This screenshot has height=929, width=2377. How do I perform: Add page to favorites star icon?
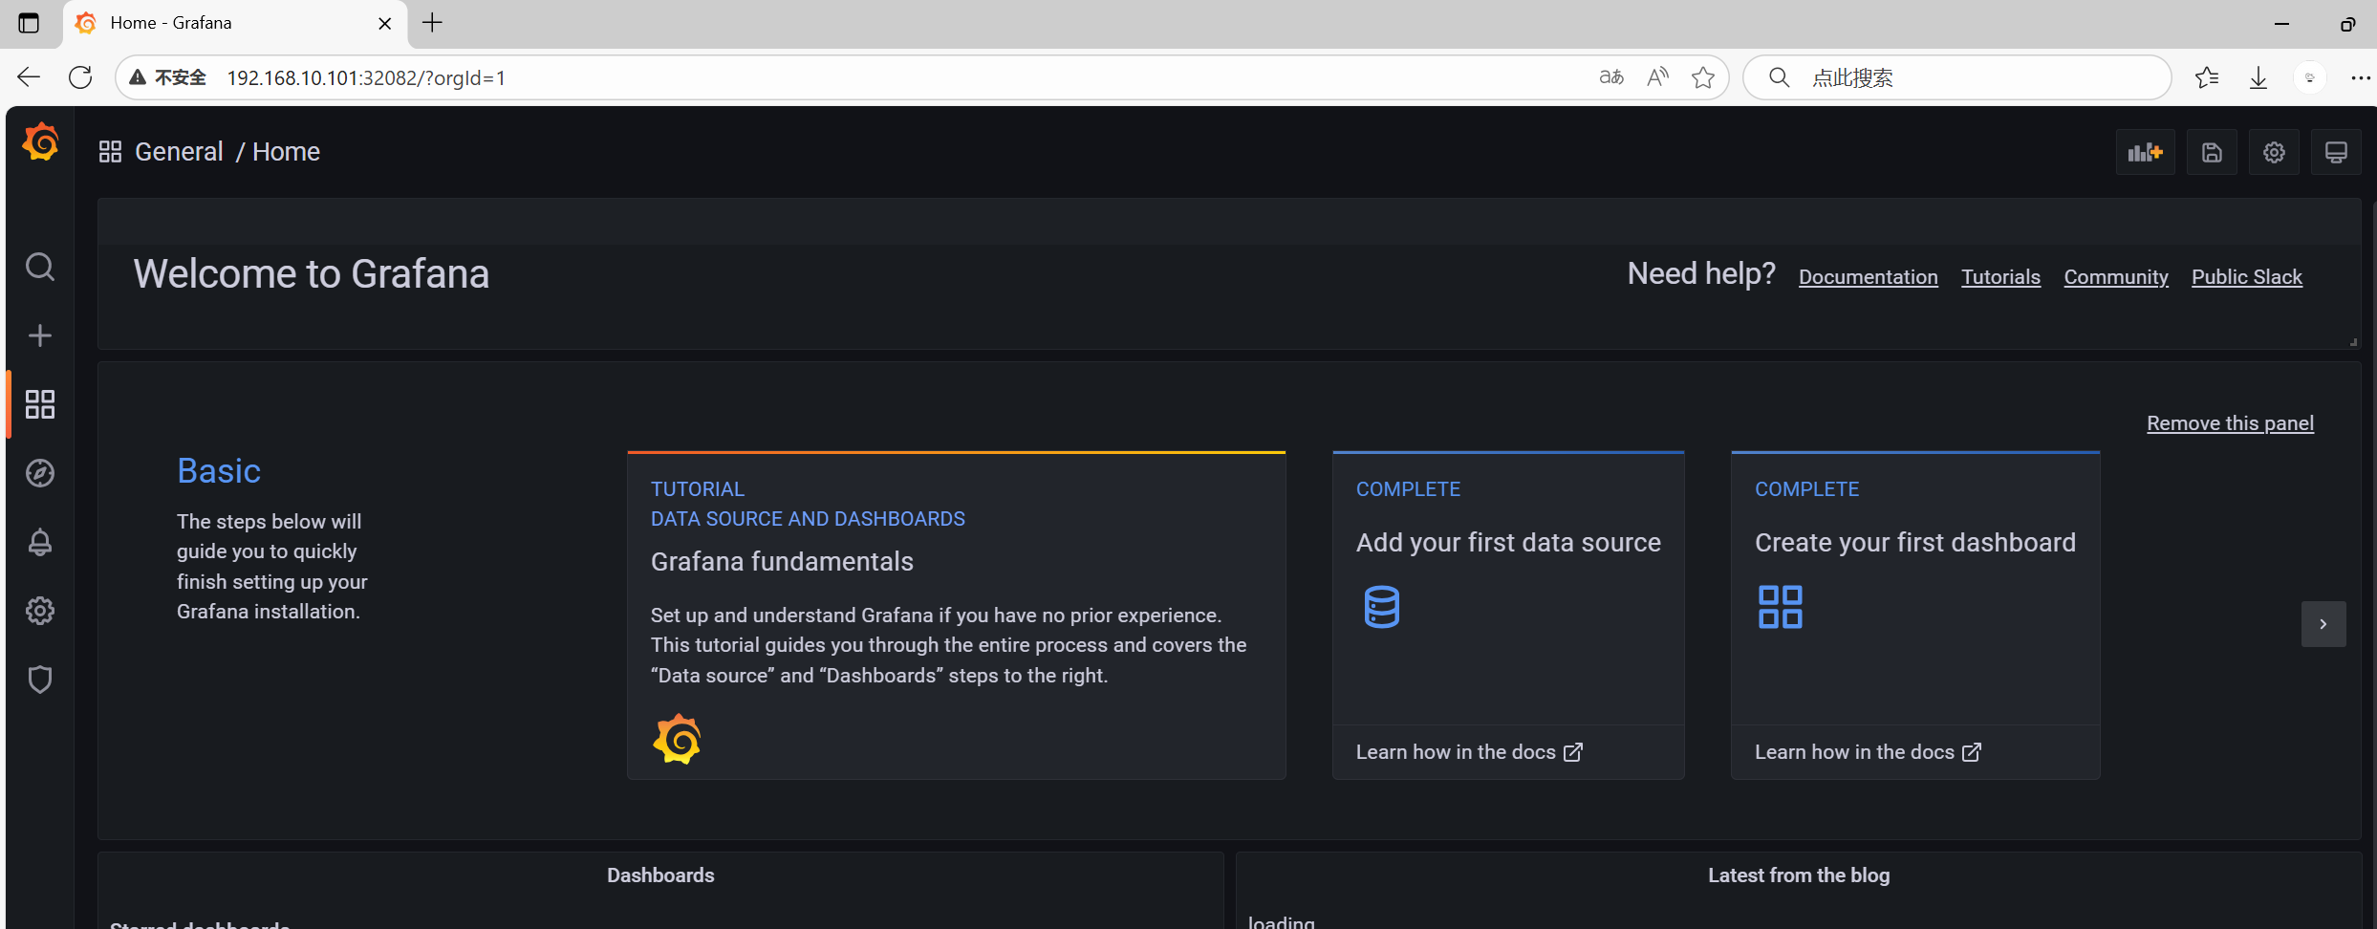[1703, 77]
